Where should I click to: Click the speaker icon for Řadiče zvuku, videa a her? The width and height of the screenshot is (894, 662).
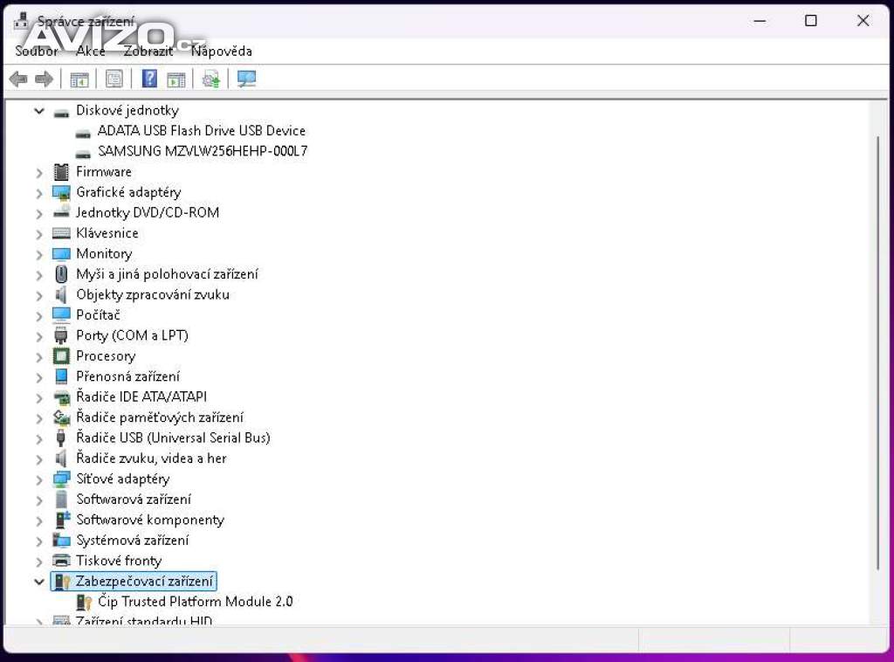pos(61,459)
